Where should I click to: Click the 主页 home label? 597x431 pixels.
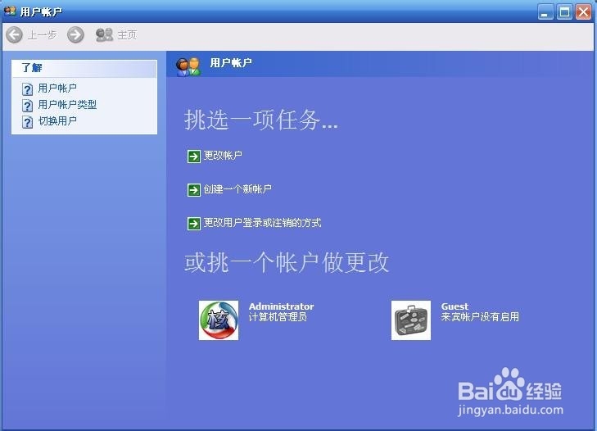[x=127, y=35]
